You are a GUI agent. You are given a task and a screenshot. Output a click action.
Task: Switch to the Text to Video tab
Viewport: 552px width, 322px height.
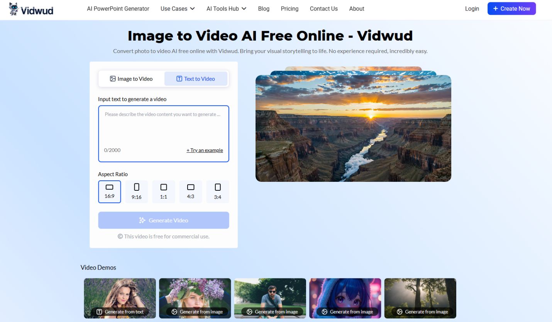[x=196, y=79]
